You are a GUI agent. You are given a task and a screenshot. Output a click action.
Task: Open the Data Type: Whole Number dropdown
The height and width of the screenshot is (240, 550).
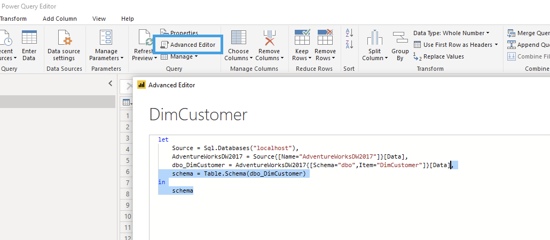pos(451,33)
